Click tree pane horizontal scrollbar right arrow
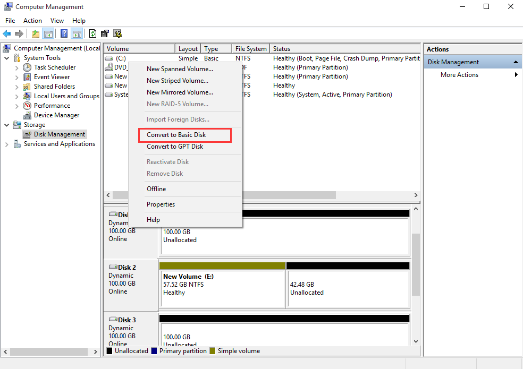 (95, 351)
